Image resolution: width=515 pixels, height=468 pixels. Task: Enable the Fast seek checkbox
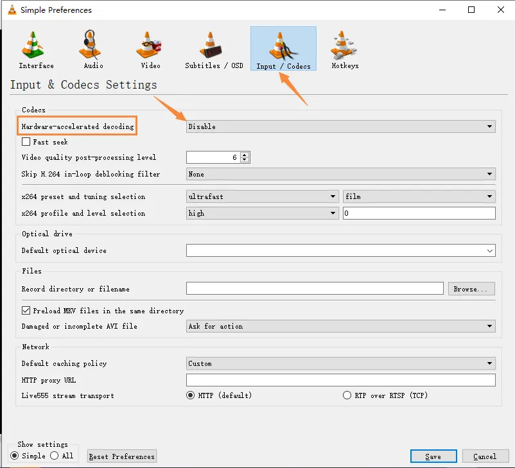point(26,142)
